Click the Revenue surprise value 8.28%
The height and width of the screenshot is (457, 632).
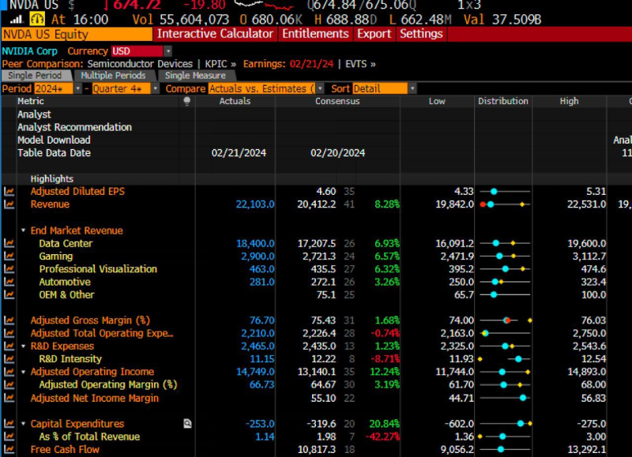click(x=387, y=204)
